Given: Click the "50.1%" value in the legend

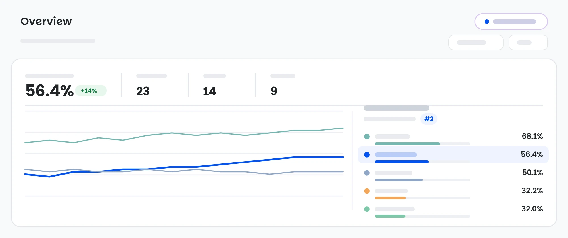Looking at the screenshot, I should [x=532, y=173].
